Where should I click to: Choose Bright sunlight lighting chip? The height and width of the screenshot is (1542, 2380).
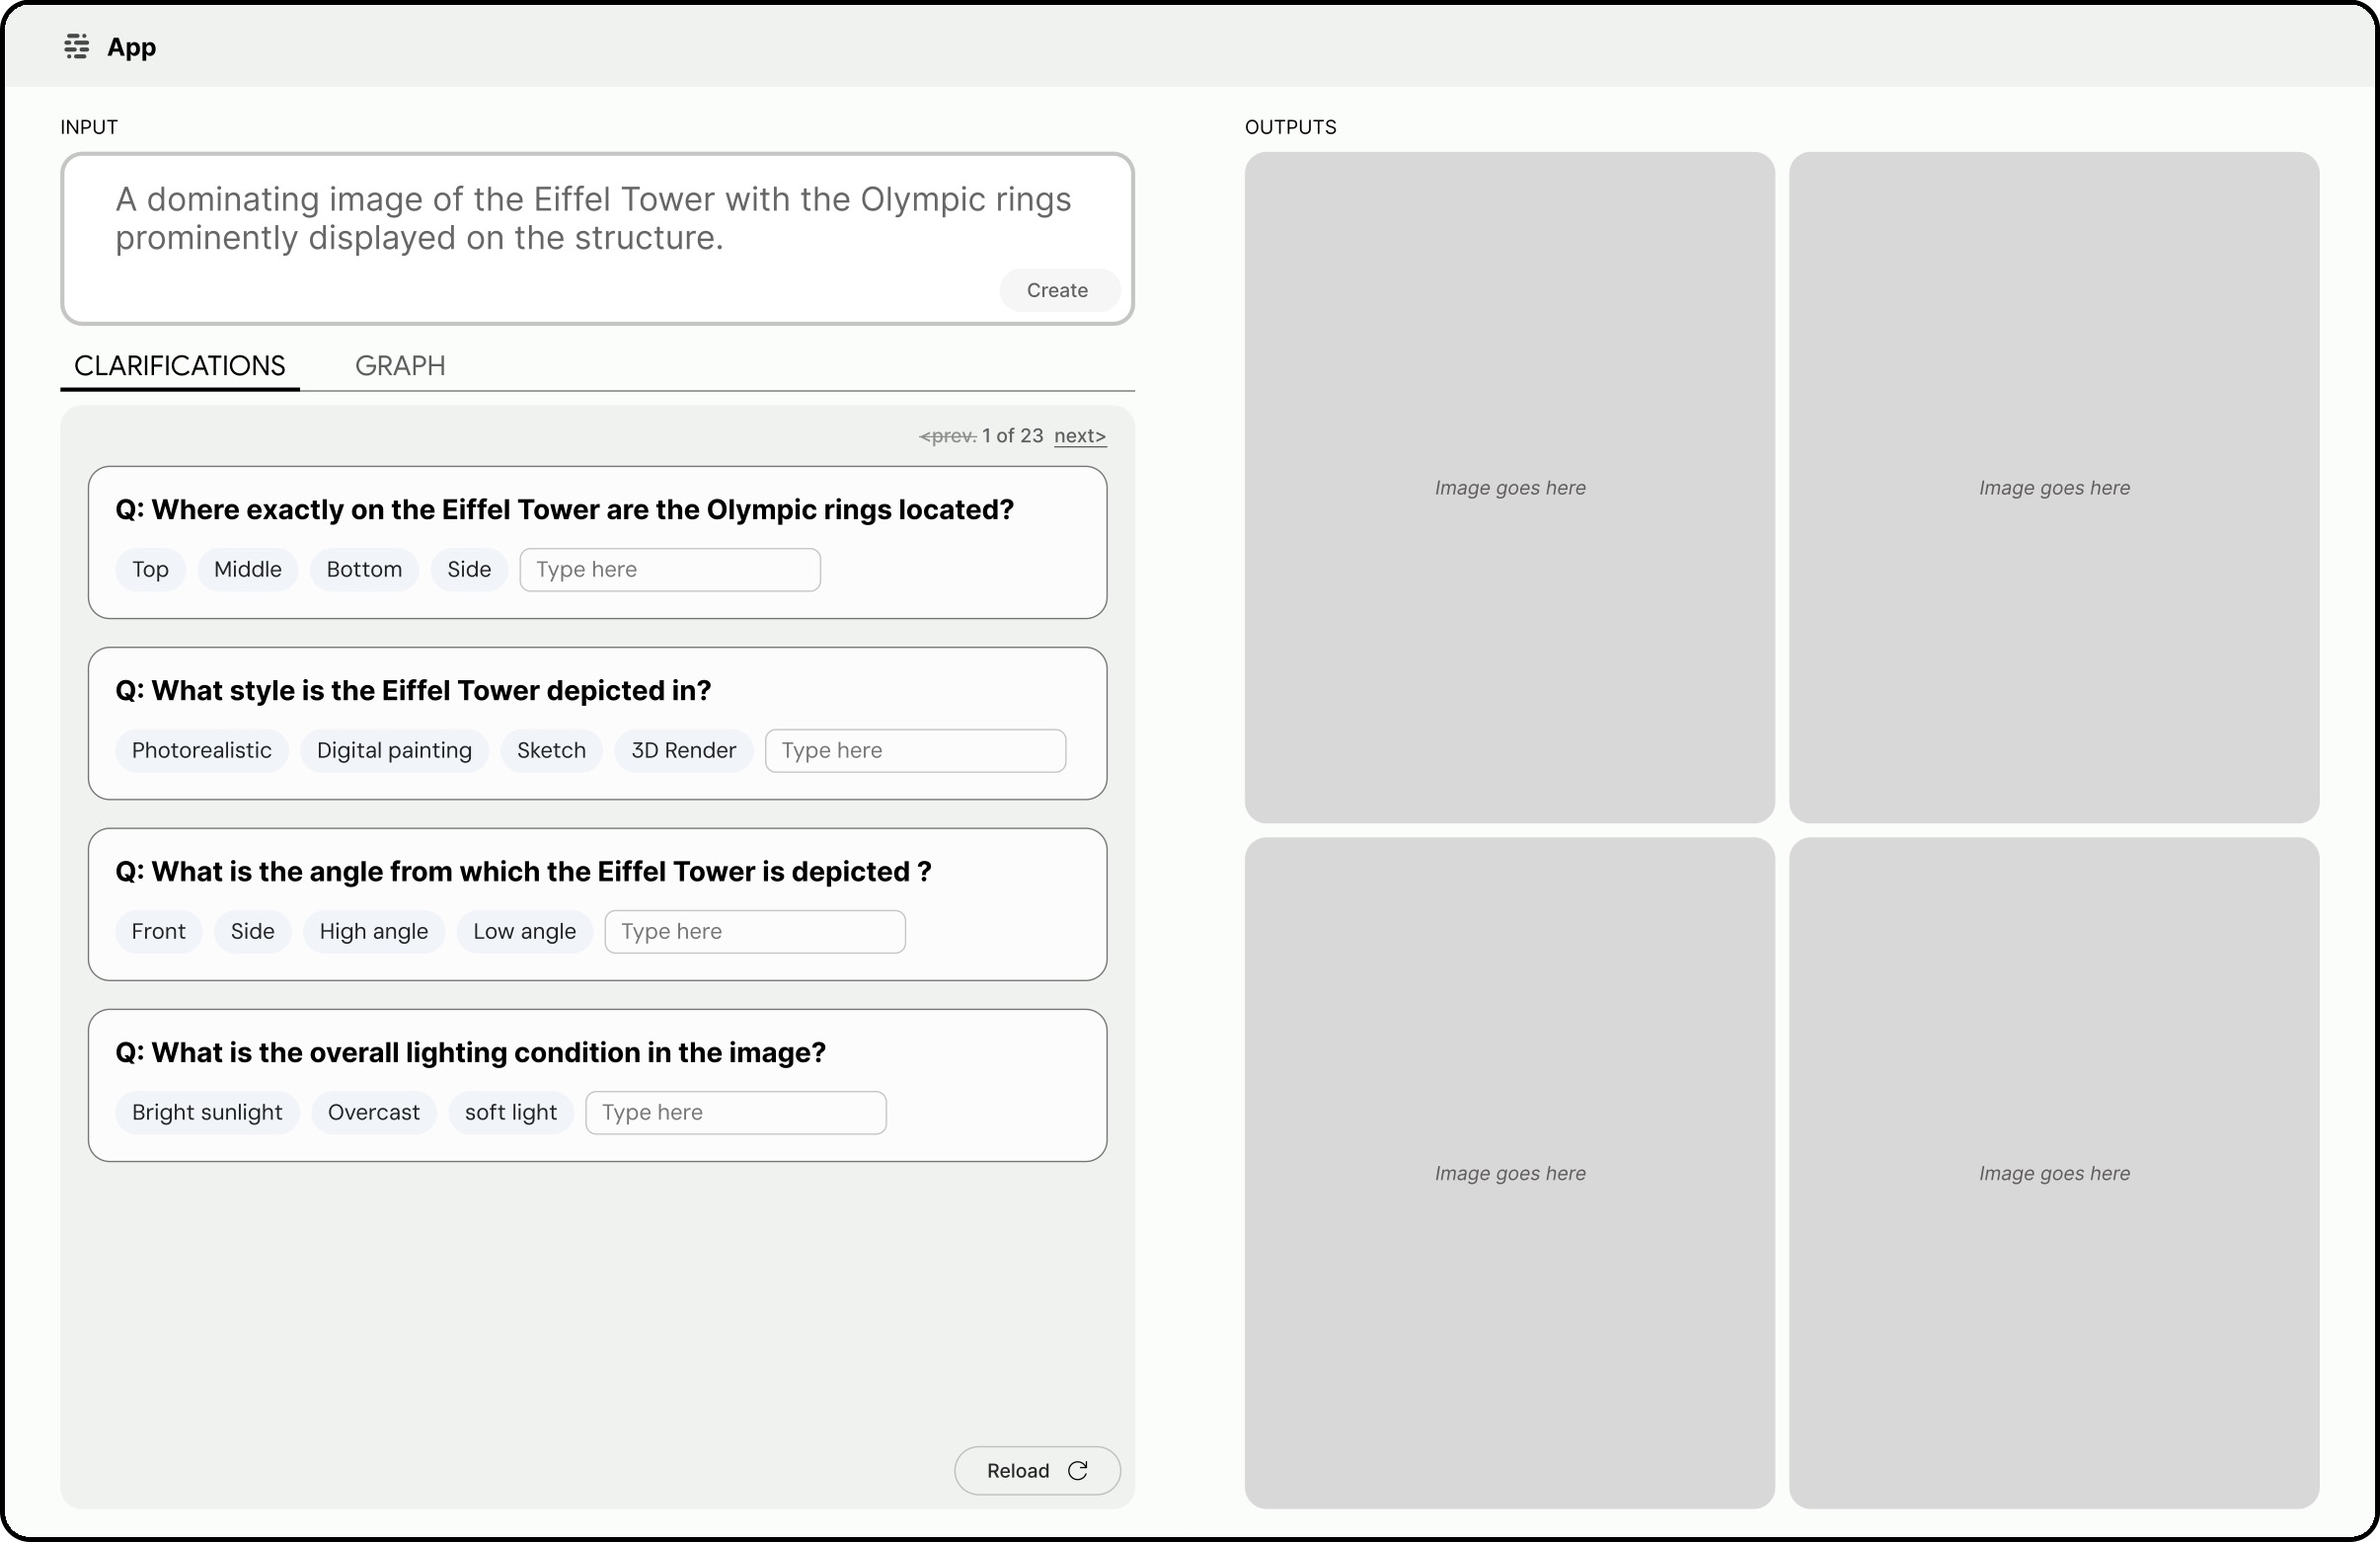[207, 1112]
